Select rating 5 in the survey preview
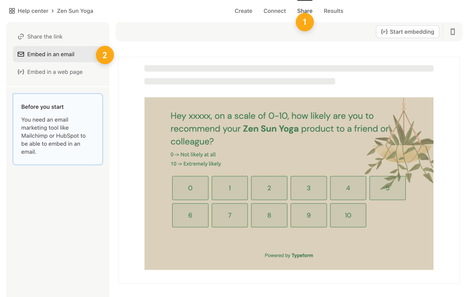Image resolution: width=468 pixels, height=297 pixels. [387, 188]
